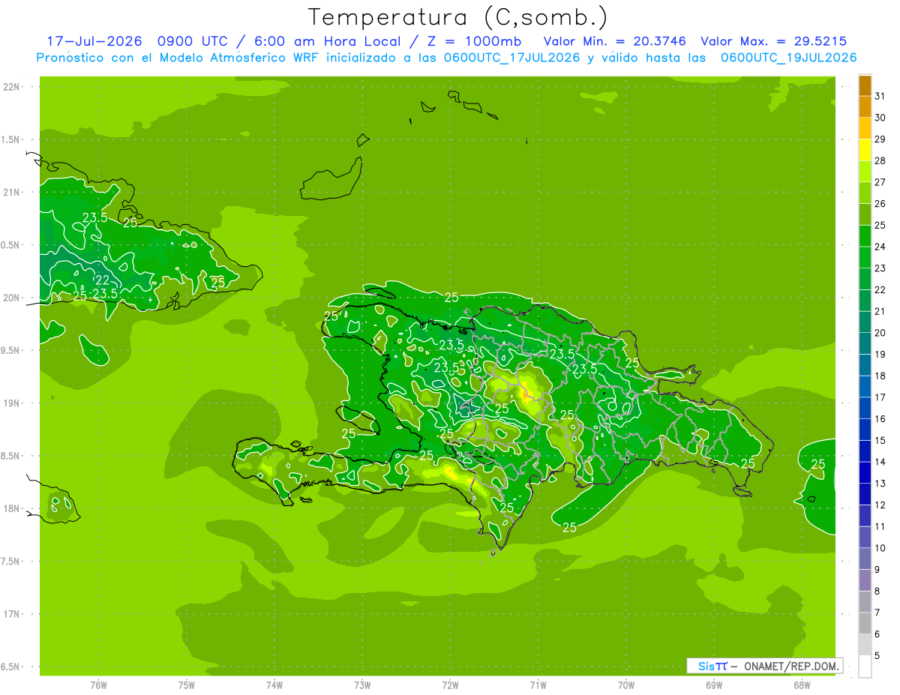
Task: Click the '20N' latitude axis label
Action: (x=12, y=298)
